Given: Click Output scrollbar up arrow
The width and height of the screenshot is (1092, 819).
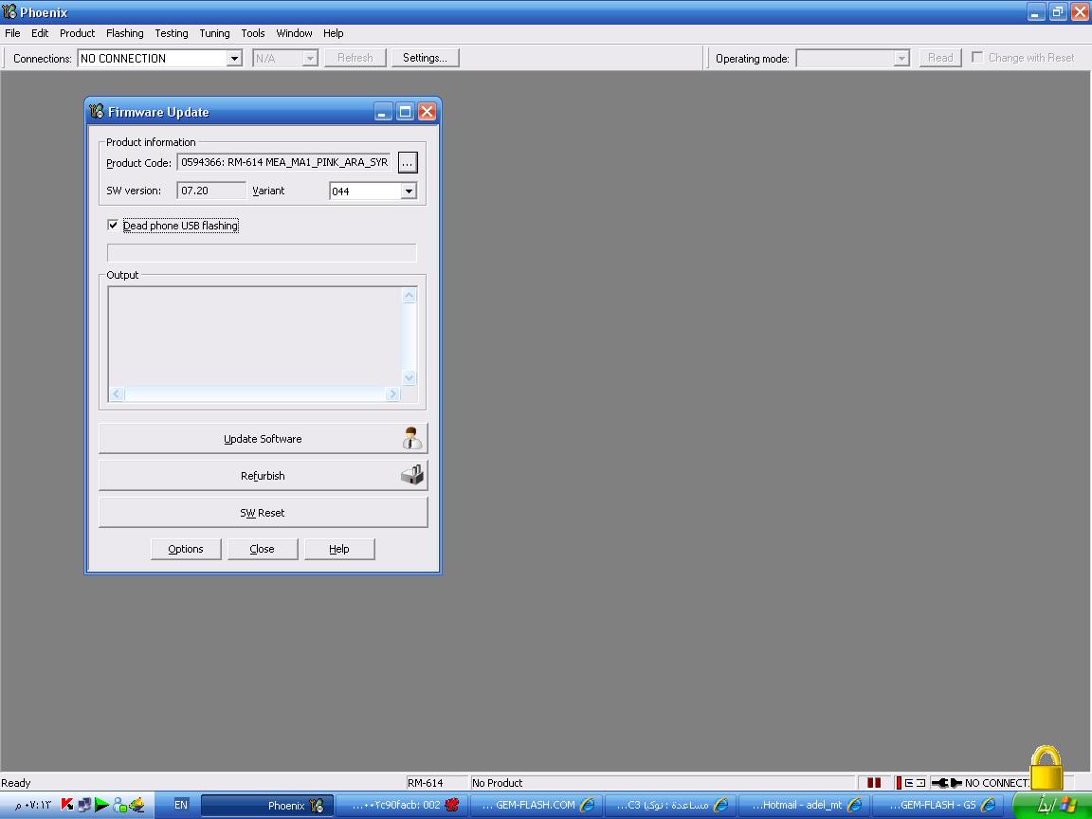Looking at the screenshot, I should [409, 296].
